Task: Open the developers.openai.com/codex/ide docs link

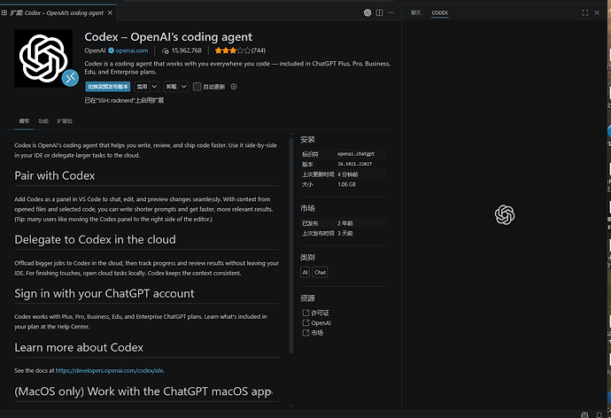Action: coord(109,370)
